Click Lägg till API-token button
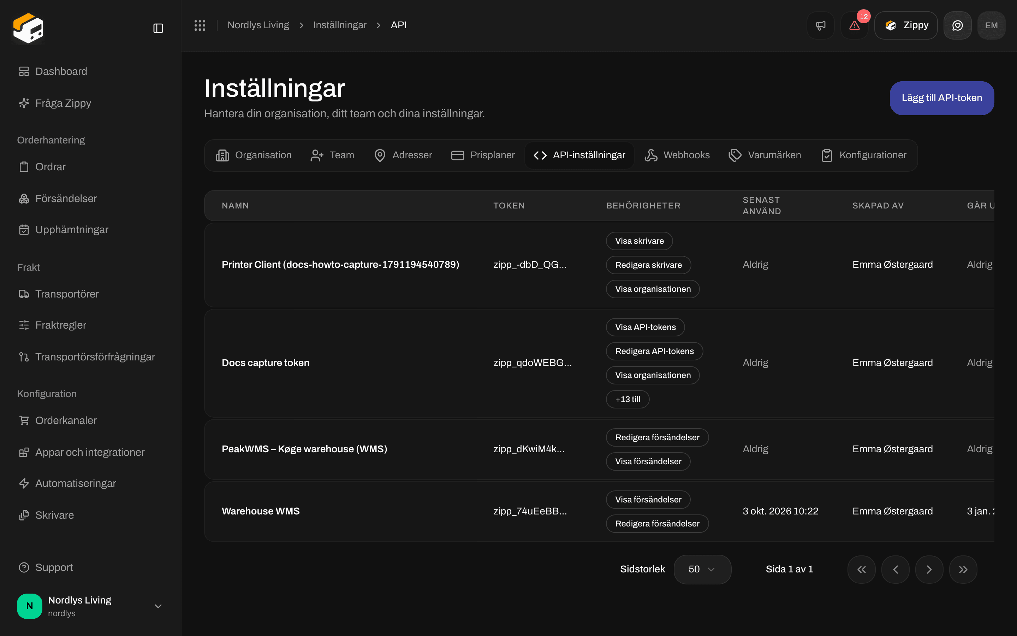 pyautogui.click(x=941, y=98)
